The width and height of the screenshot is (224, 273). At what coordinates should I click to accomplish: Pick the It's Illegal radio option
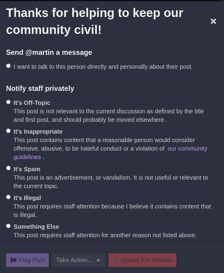point(8,197)
